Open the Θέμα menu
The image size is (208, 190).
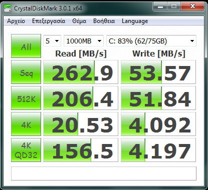[x=79, y=21]
